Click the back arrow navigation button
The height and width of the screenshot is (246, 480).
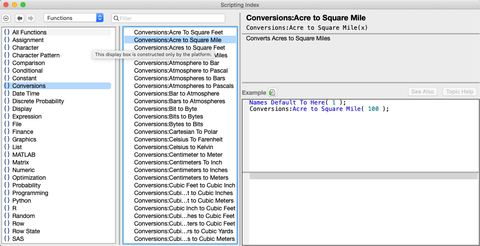[x=20, y=18]
